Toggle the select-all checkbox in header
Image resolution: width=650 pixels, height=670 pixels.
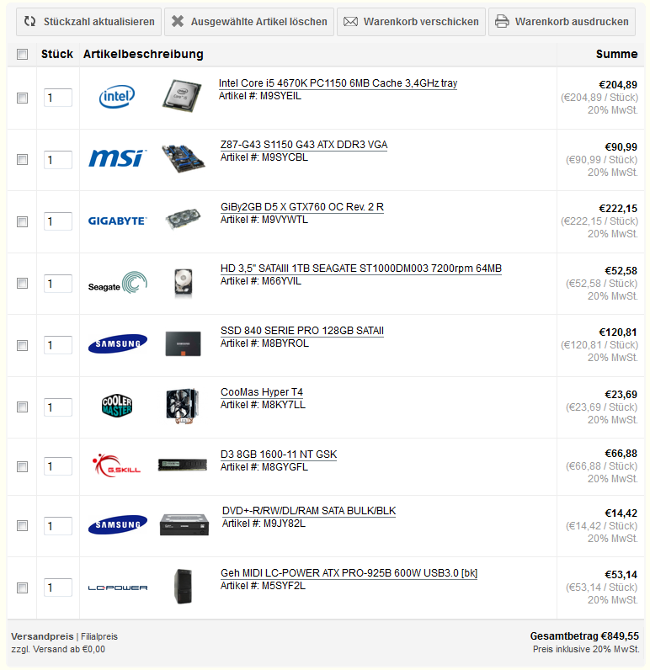click(23, 55)
